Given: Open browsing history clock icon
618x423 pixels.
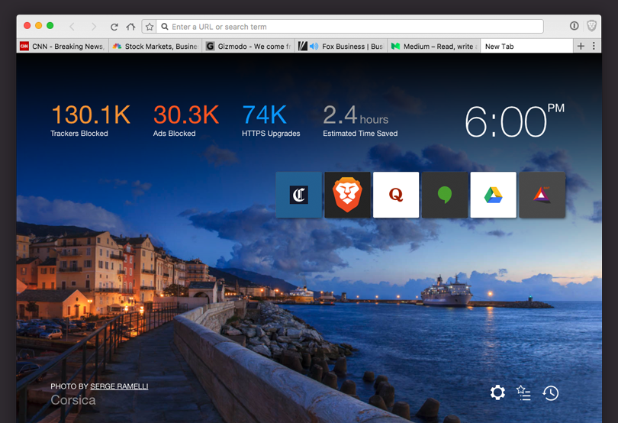Looking at the screenshot, I should pyautogui.click(x=551, y=392).
